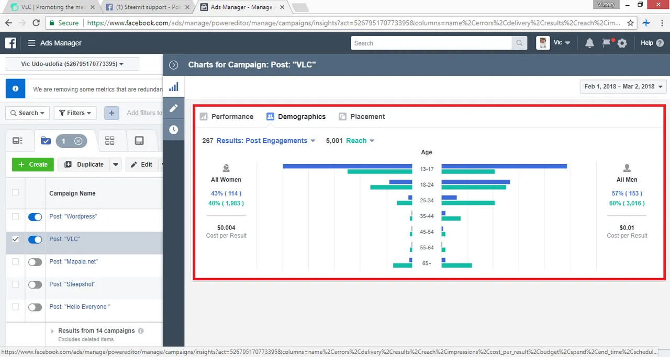Turn off the VLC campaign toggle
The width and height of the screenshot is (670, 357).
coord(35,239)
